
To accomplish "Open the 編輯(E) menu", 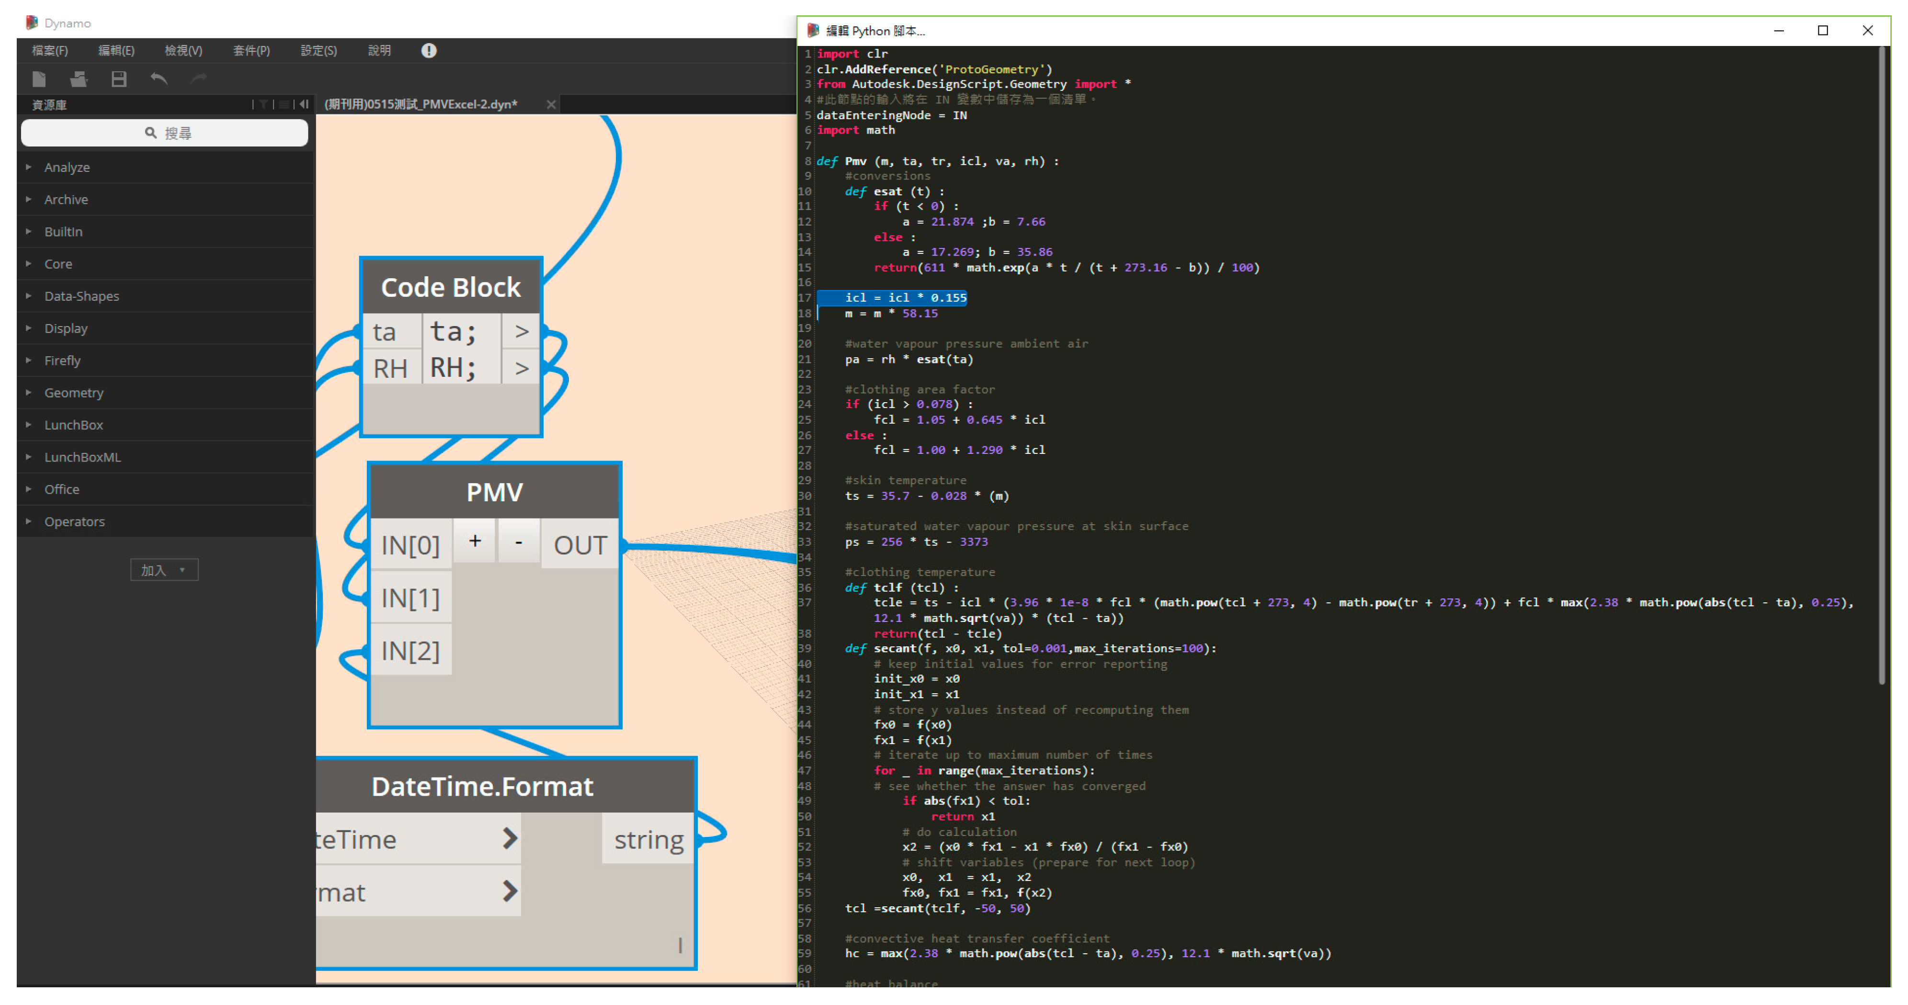I will [x=116, y=50].
